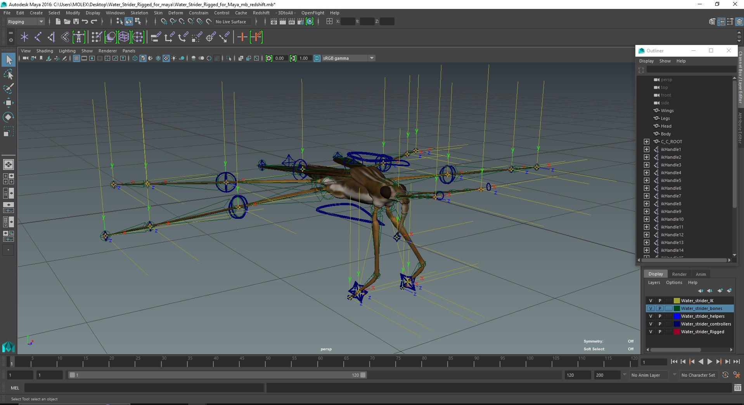This screenshot has width=744, height=405.
Task: Create a new empty layer icon
Action: coord(720,291)
